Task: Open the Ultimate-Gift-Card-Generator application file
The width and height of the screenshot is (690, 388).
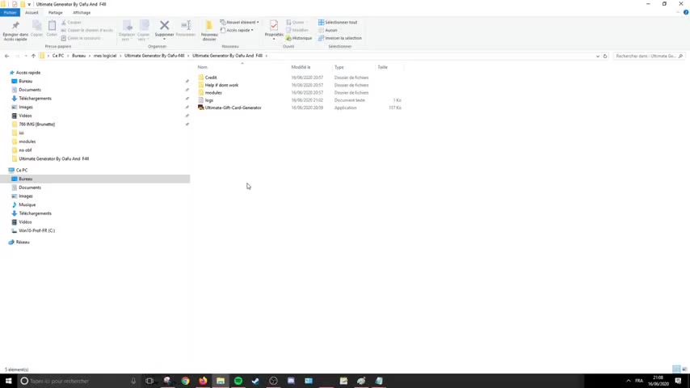Action: pyautogui.click(x=233, y=108)
